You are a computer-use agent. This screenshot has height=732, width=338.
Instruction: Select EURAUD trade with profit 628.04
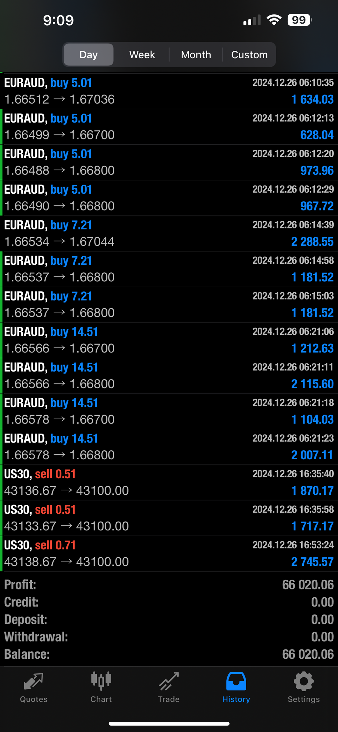tap(169, 127)
